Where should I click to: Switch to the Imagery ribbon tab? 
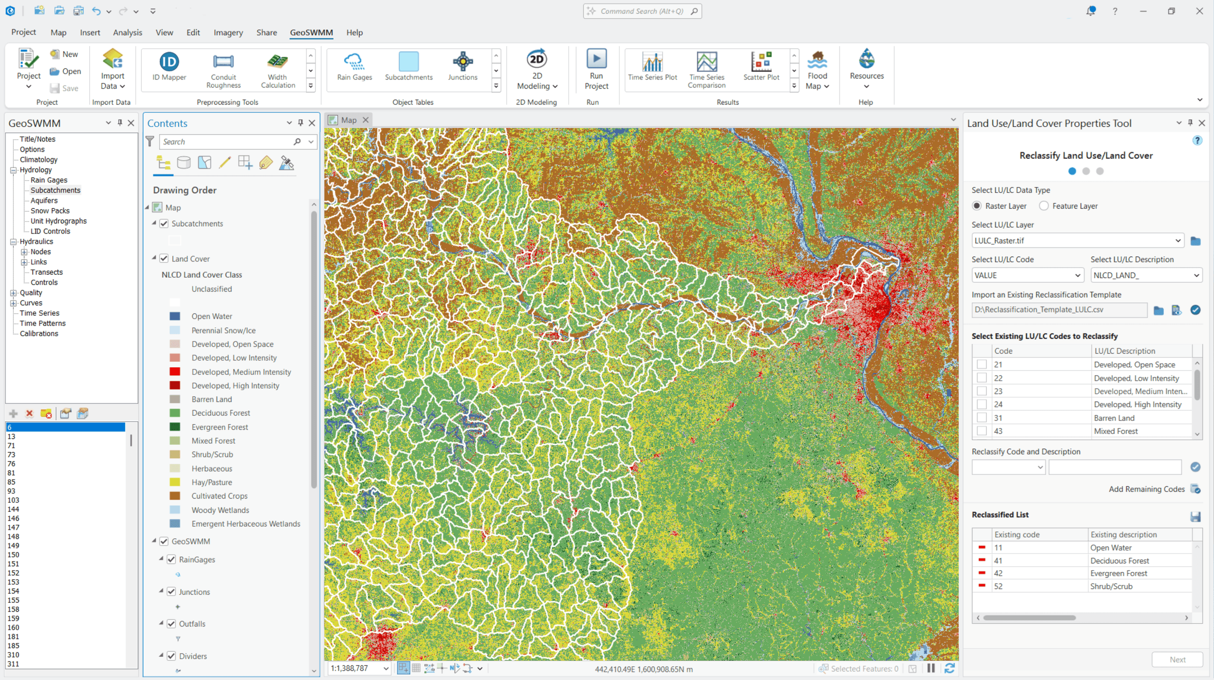click(x=228, y=32)
